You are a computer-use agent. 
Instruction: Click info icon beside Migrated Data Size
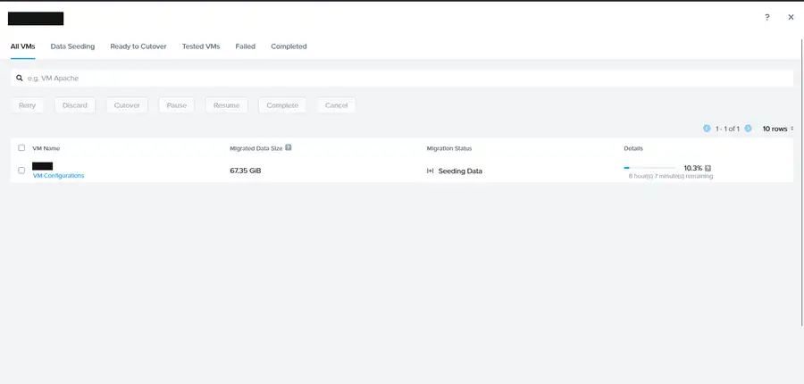pos(289,147)
